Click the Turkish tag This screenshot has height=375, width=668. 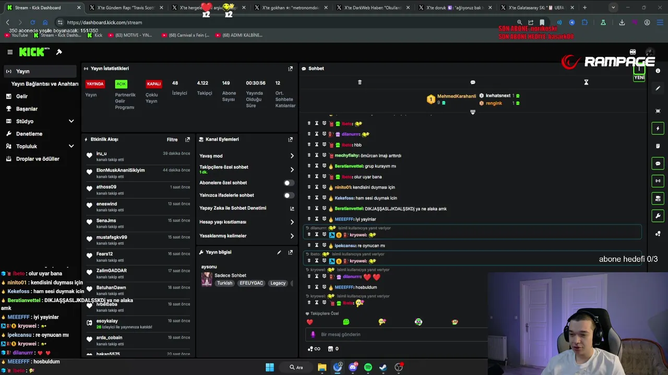pyautogui.click(x=225, y=283)
